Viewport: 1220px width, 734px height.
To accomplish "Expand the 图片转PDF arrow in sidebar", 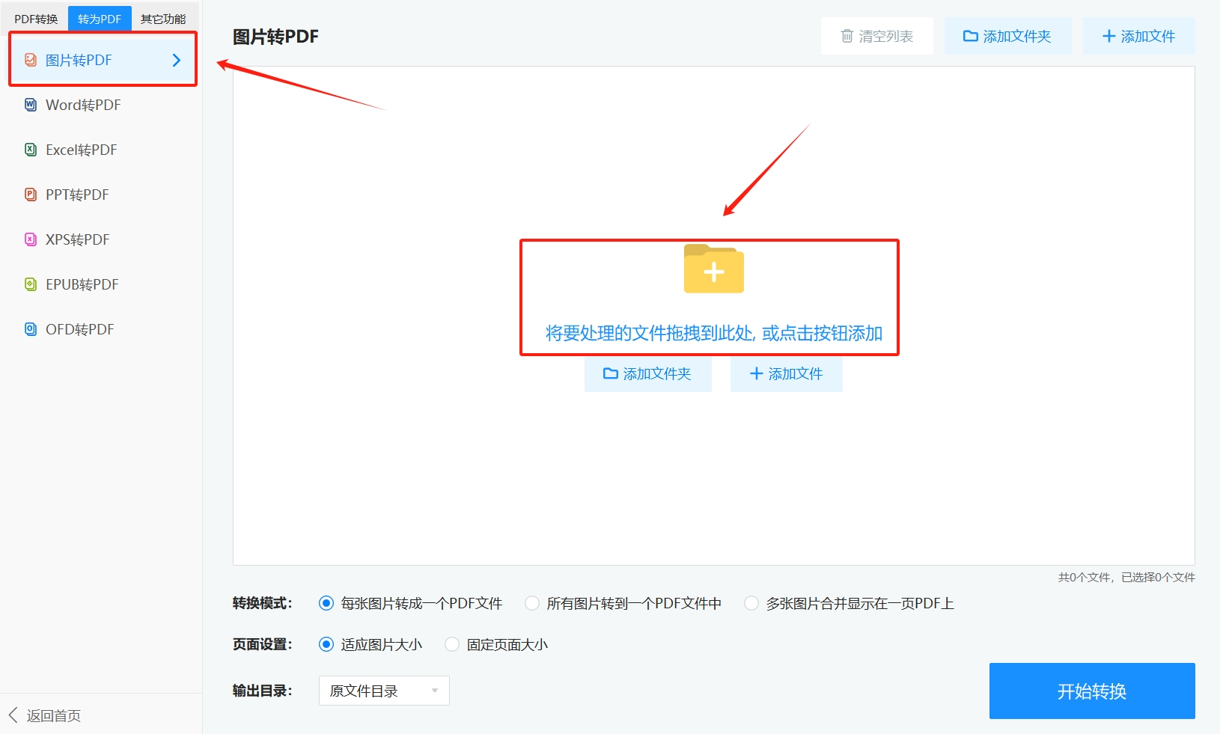I will click(x=177, y=60).
